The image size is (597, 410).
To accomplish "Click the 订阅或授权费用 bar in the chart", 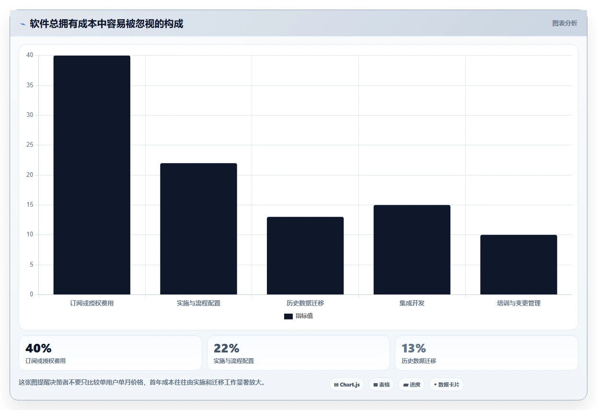I will 92,175.
